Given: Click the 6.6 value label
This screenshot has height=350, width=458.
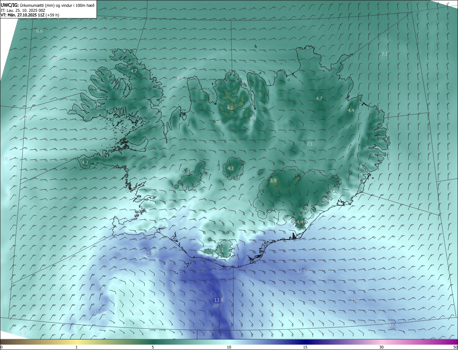Looking at the screenshot, I should (39, 31).
